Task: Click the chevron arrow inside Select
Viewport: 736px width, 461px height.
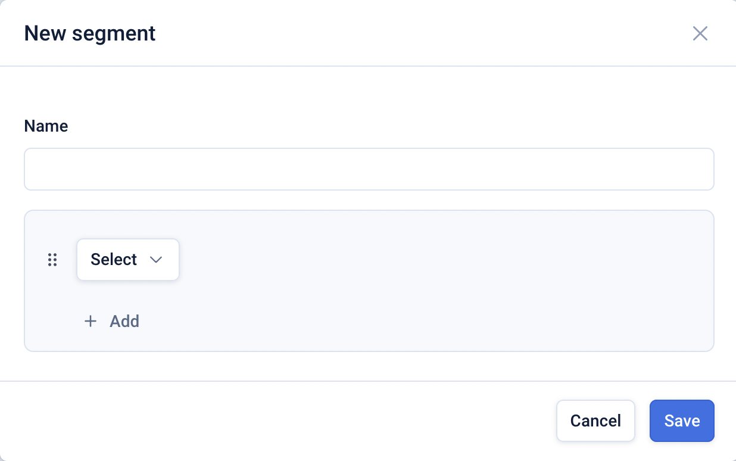Action: coord(156,260)
